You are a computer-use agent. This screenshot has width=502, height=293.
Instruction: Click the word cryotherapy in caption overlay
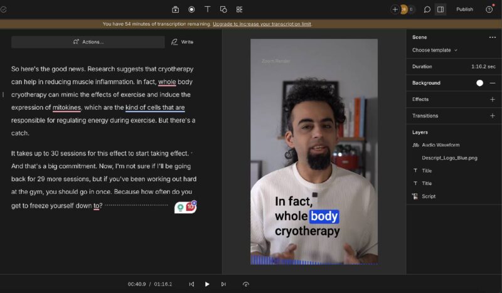307,231
